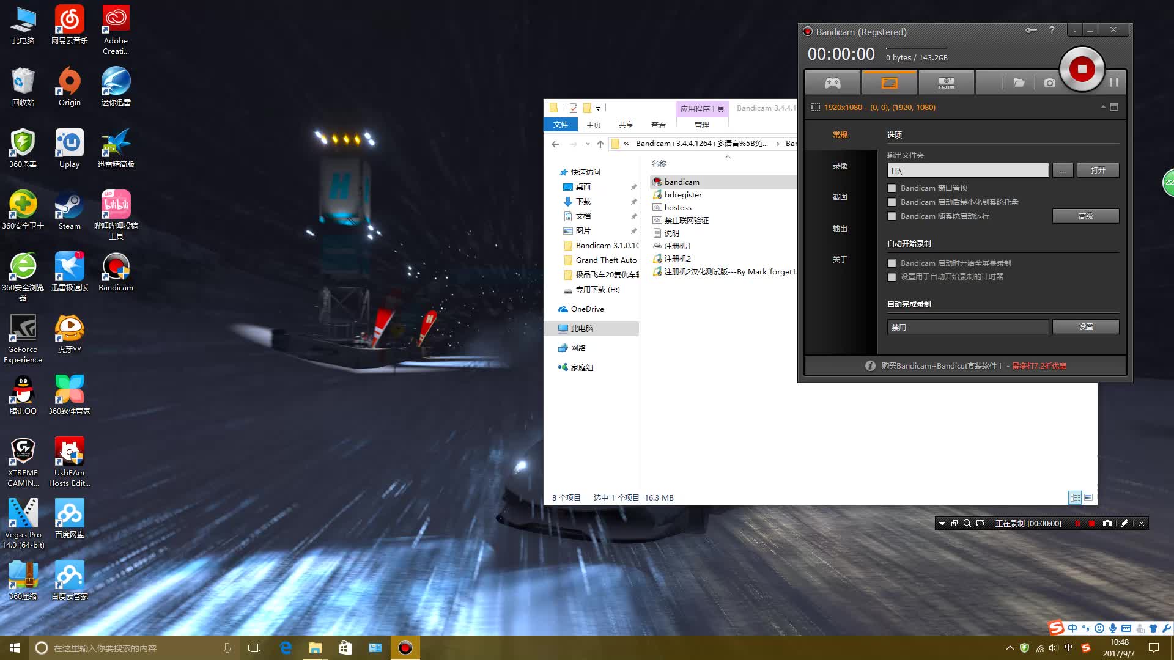Click the 禁用 auto-complete recording field
The height and width of the screenshot is (660, 1174).
click(967, 327)
